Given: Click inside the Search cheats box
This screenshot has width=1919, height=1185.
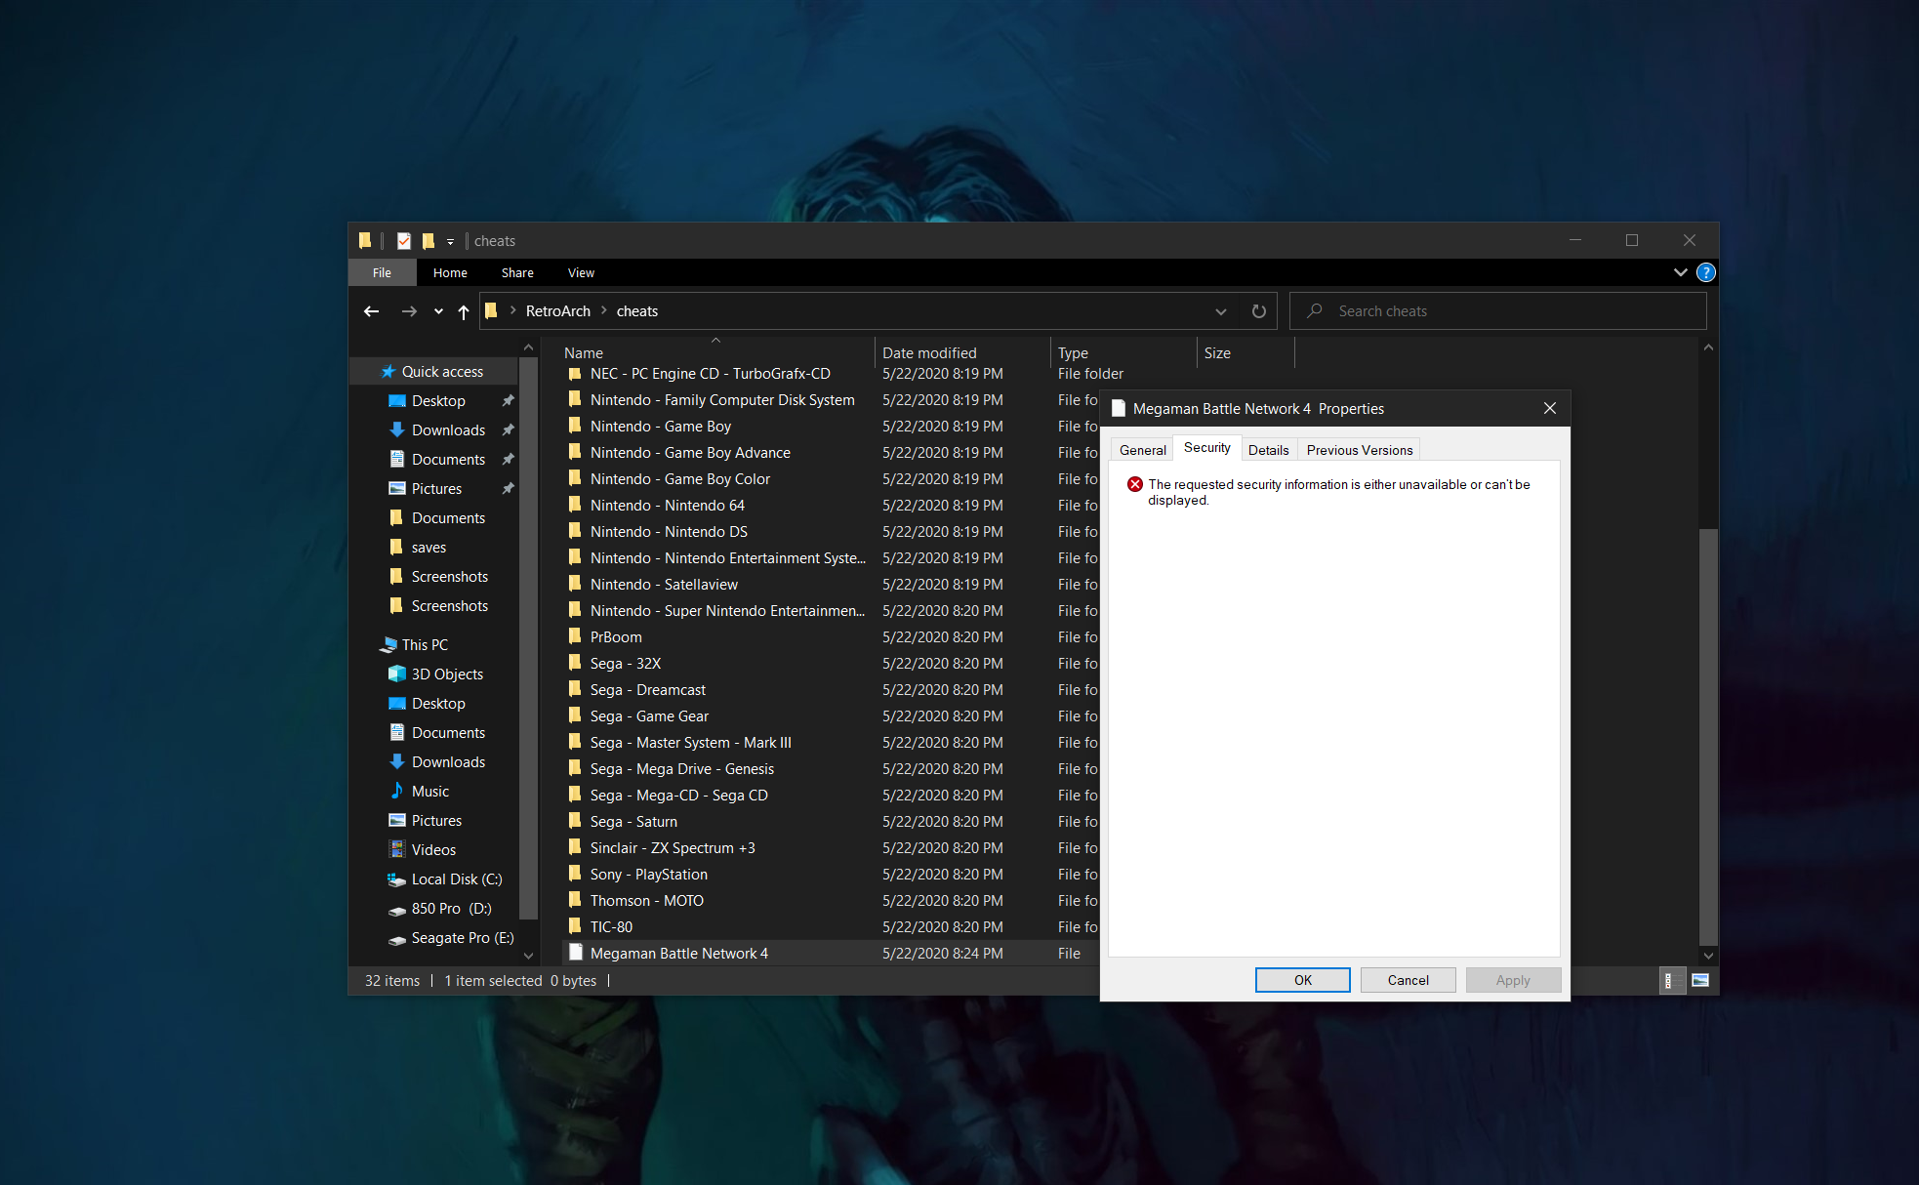Looking at the screenshot, I should 1464,310.
